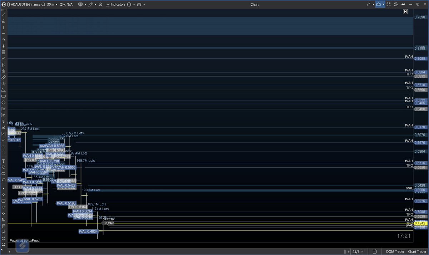Select the crosshair plus tool in sidebar
429x255 pixels.
tap(4, 46)
